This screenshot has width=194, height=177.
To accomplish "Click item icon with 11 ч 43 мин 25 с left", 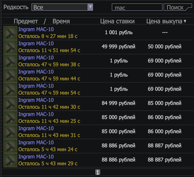I will point(10,118).
